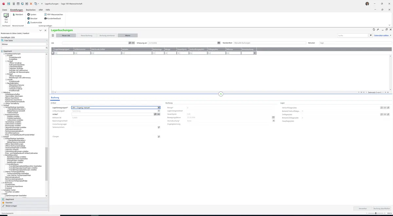Click the Memo button
393x216 pixels.
point(128,35)
